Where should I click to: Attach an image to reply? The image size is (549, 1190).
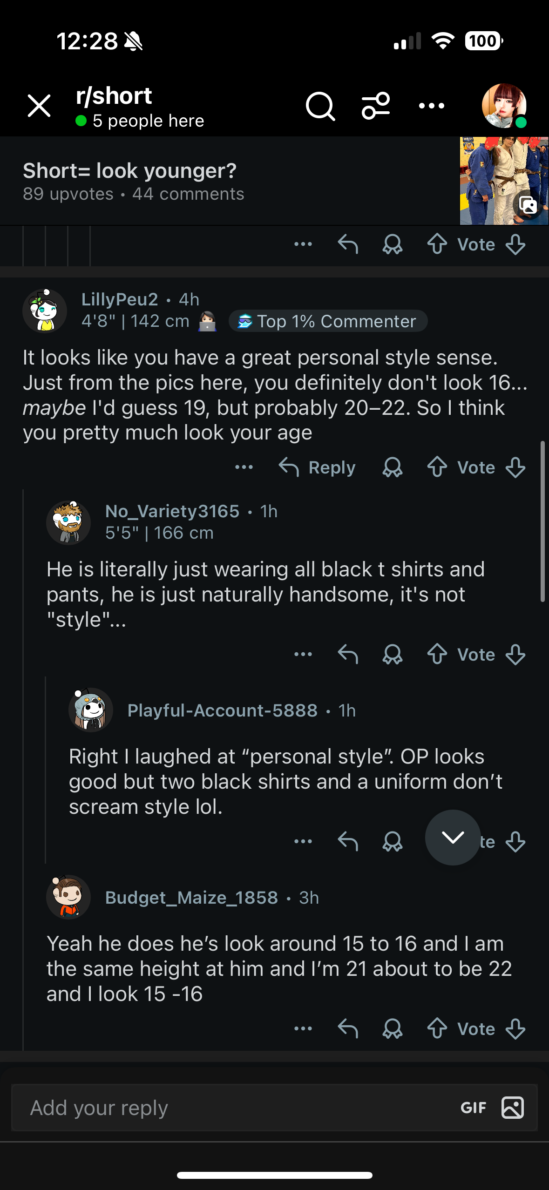coord(513,1108)
